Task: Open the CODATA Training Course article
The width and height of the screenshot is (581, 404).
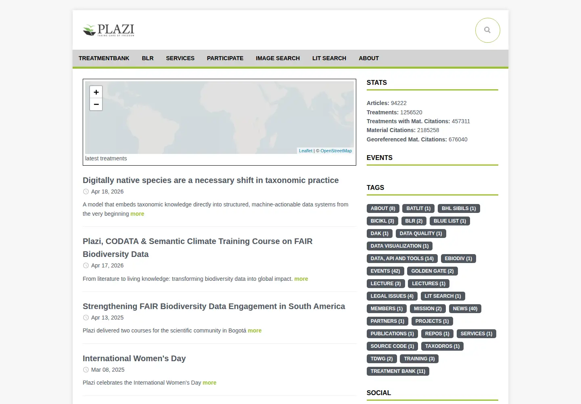Action: (x=198, y=248)
